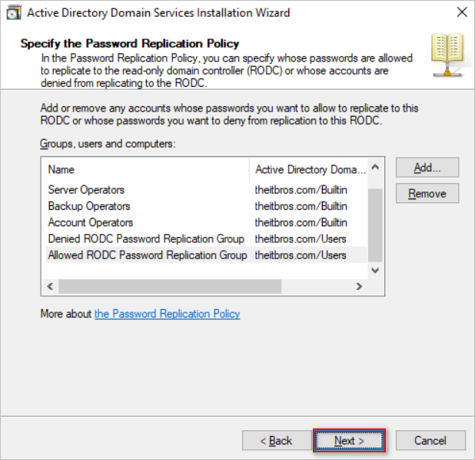Go back with the Back button
The height and width of the screenshot is (460, 475).
pyautogui.click(x=277, y=440)
